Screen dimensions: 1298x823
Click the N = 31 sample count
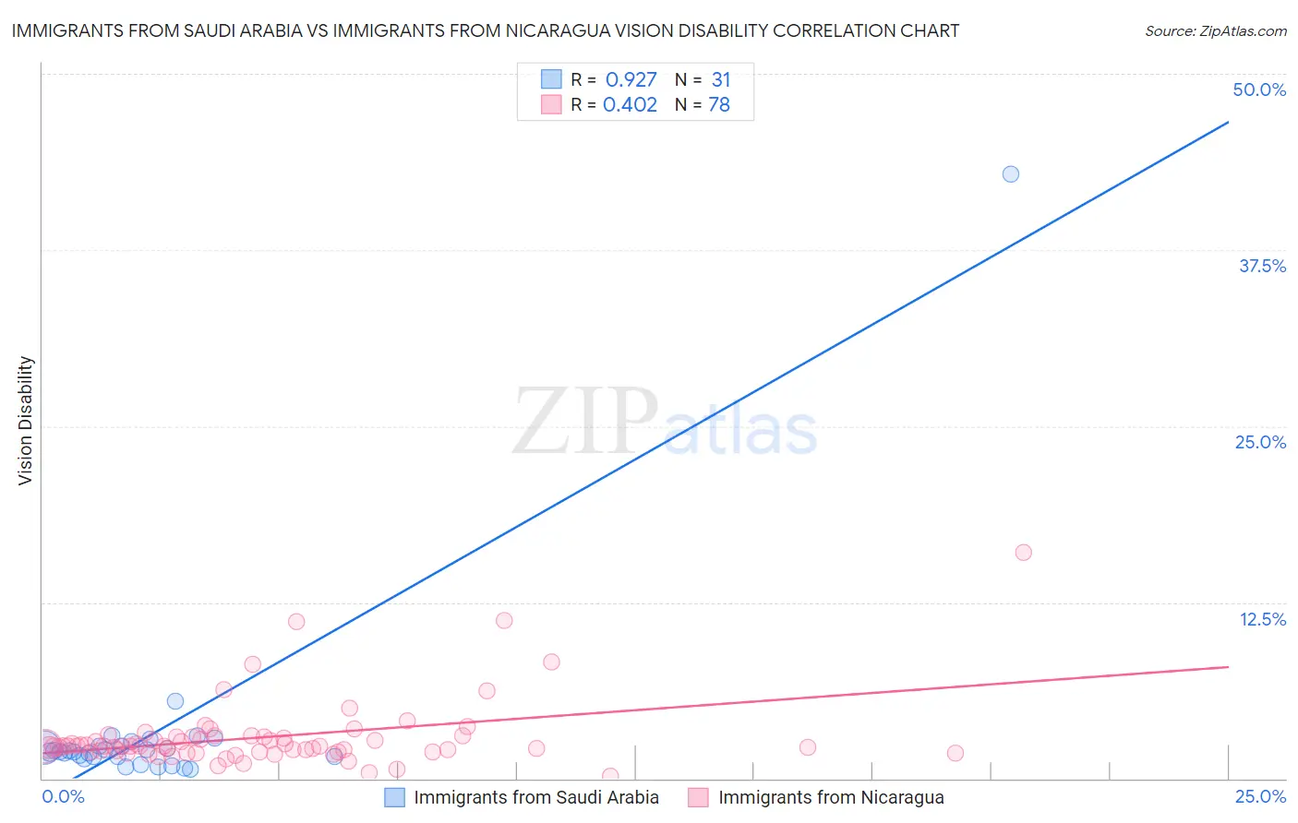point(703,79)
